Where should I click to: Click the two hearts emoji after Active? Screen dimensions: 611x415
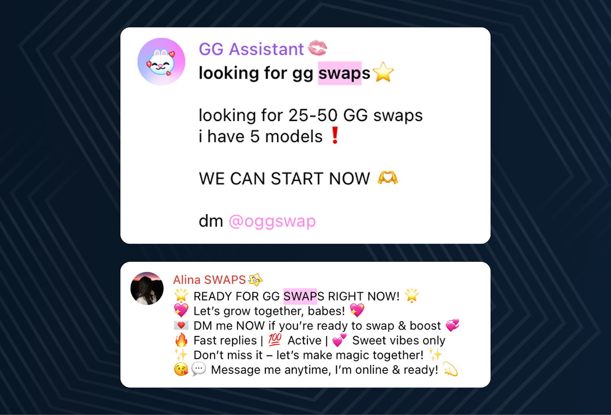tap(339, 340)
